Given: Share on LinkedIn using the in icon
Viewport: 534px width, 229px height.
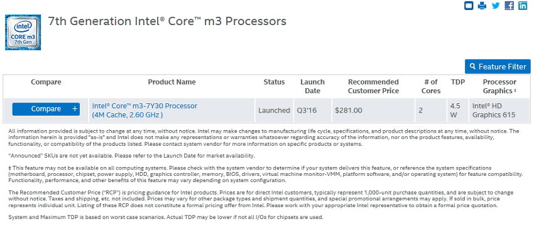Looking at the screenshot, I should tap(523, 6).
